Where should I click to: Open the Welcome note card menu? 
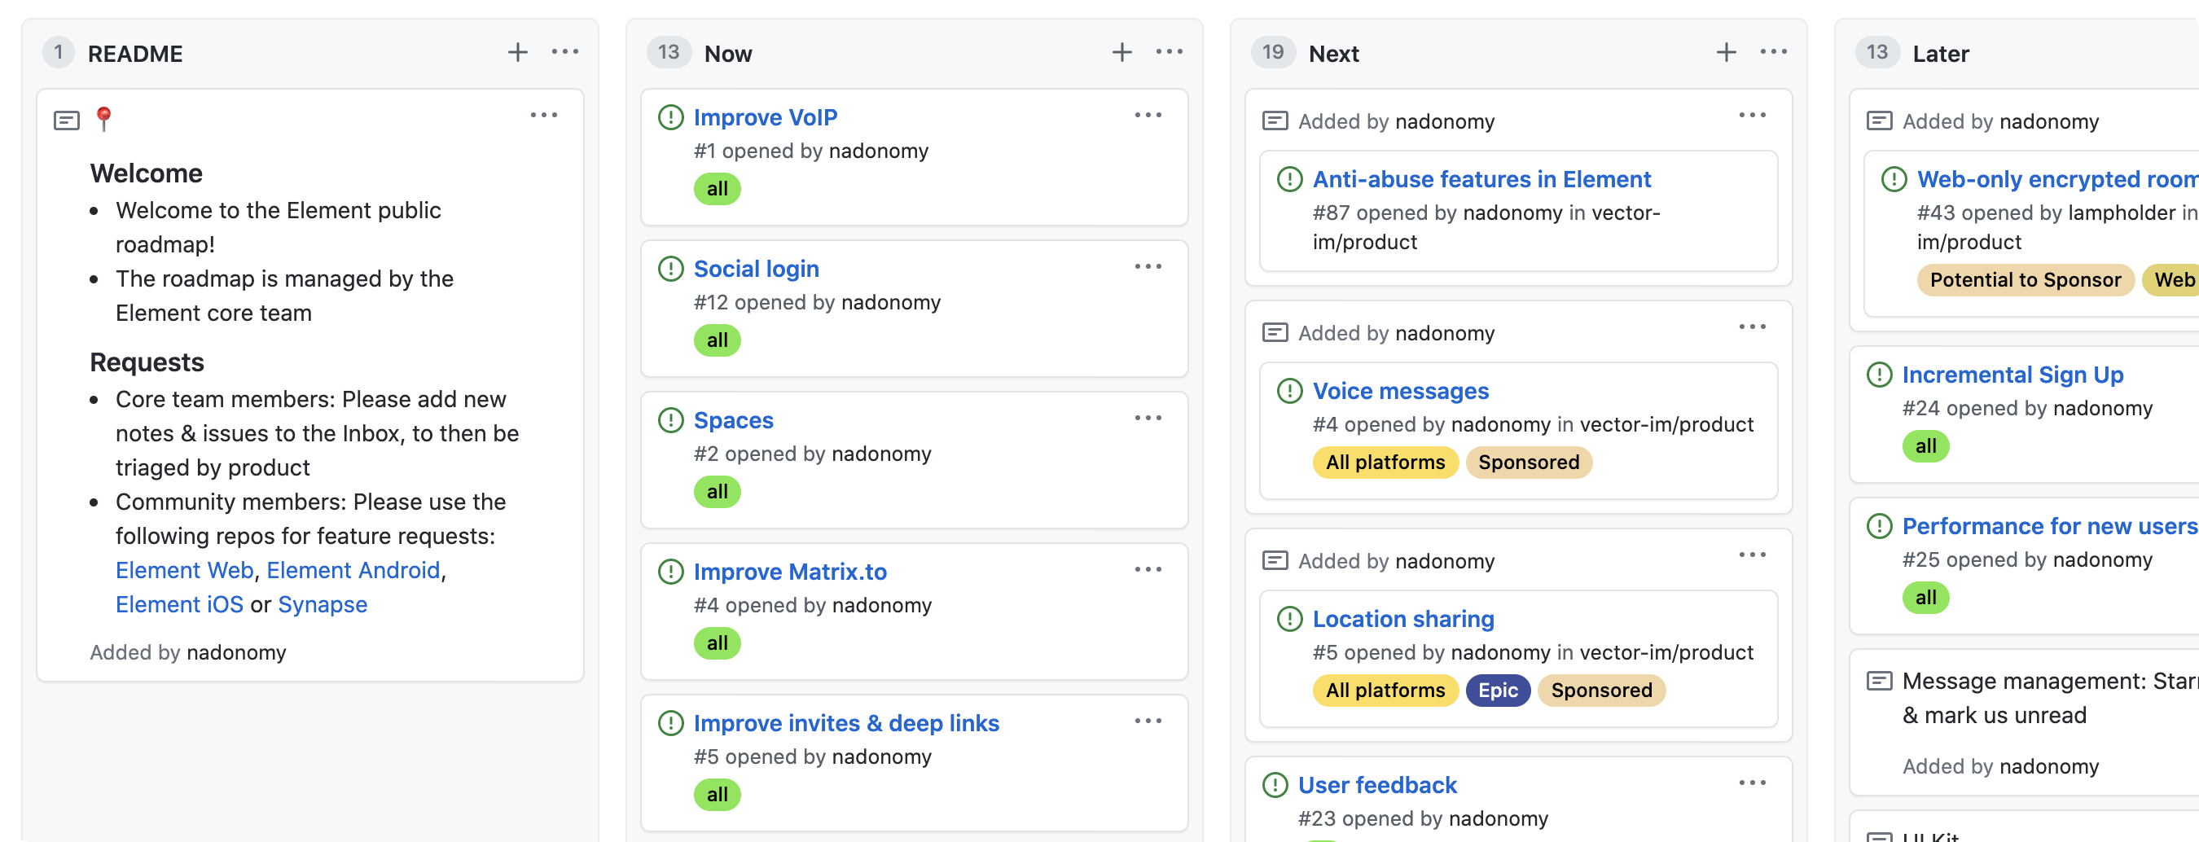[544, 115]
